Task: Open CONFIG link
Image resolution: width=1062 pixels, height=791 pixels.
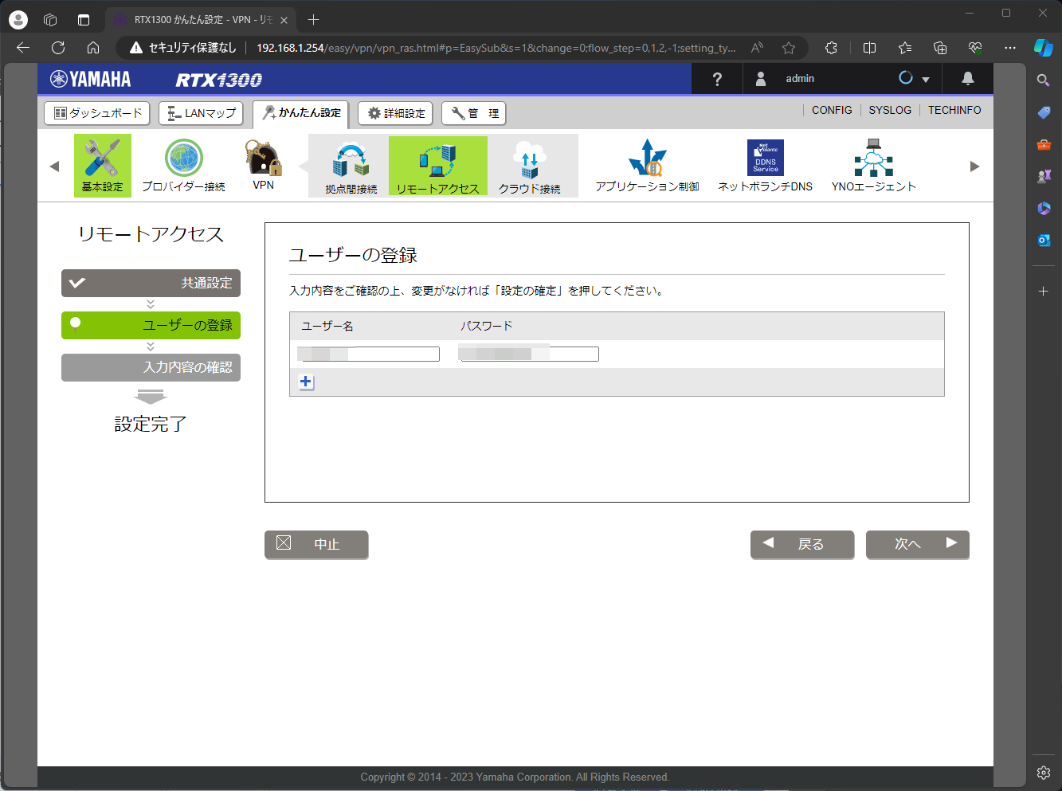Action: click(x=832, y=110)
